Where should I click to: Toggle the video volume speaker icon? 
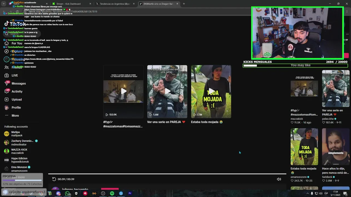[x=279, y=179]
